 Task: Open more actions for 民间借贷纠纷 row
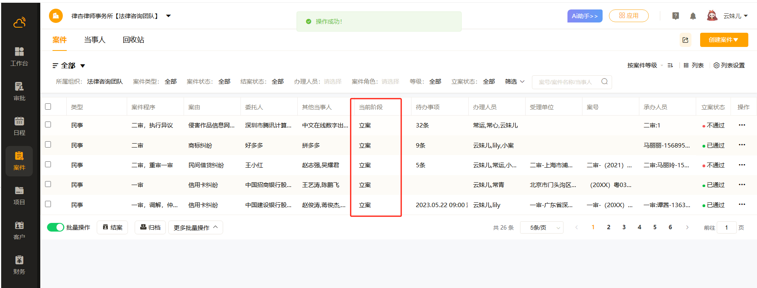[x=742, y=165]
